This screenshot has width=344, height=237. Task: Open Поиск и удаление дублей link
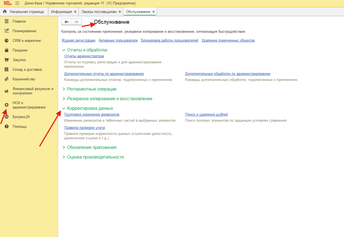tap(206, 115)
